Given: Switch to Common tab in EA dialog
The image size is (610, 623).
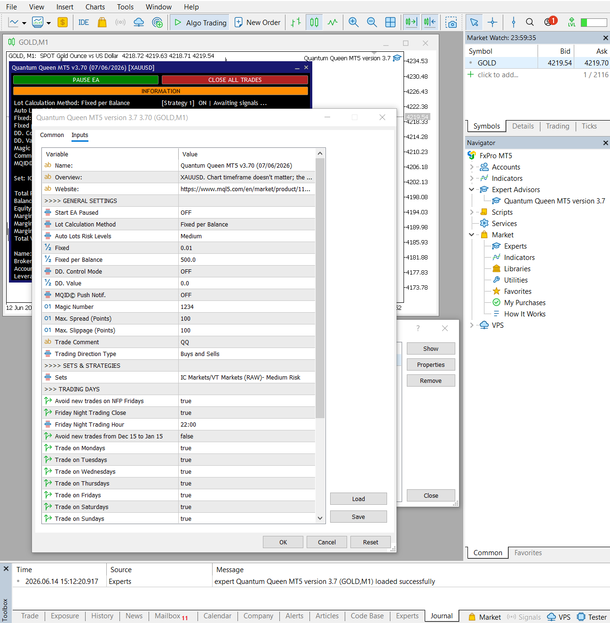Looking at the screenshot, I should 52,135.
